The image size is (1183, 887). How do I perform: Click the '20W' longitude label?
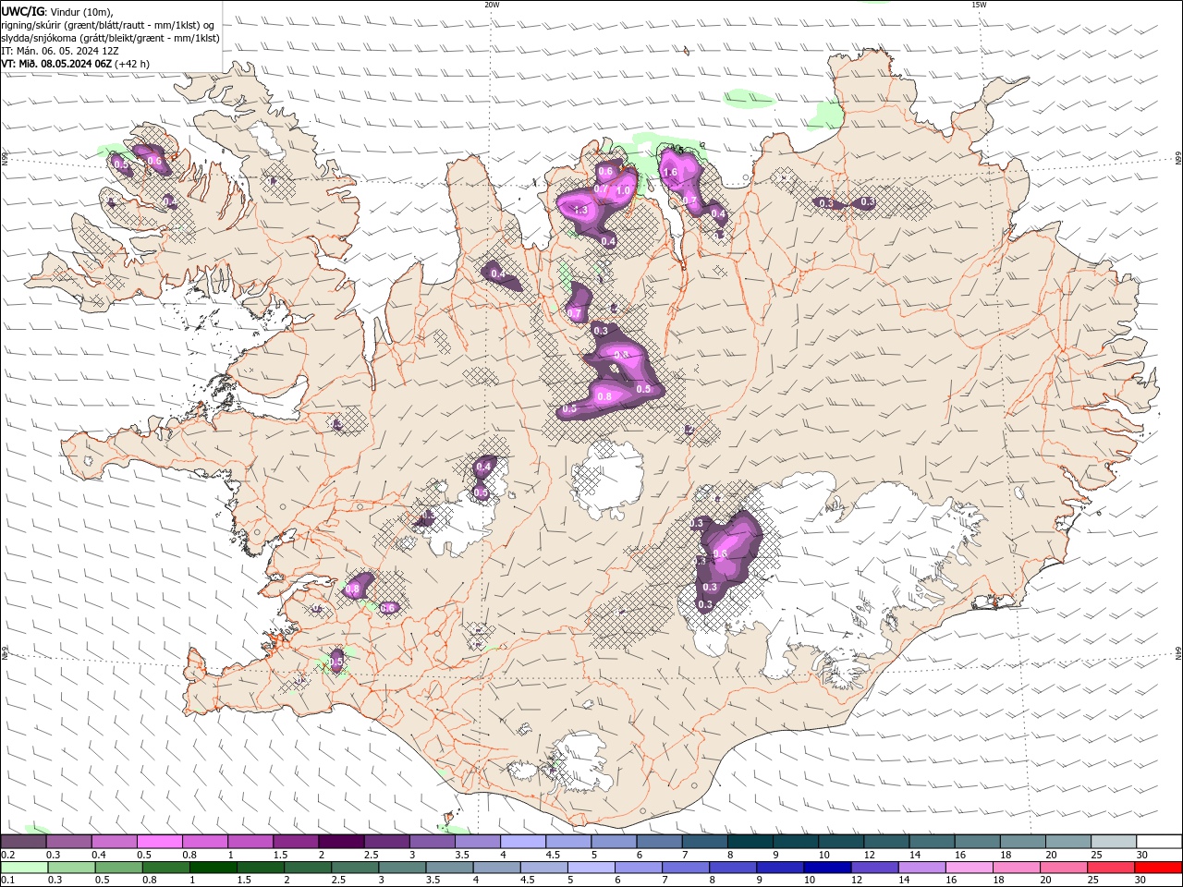coord(492,5)
